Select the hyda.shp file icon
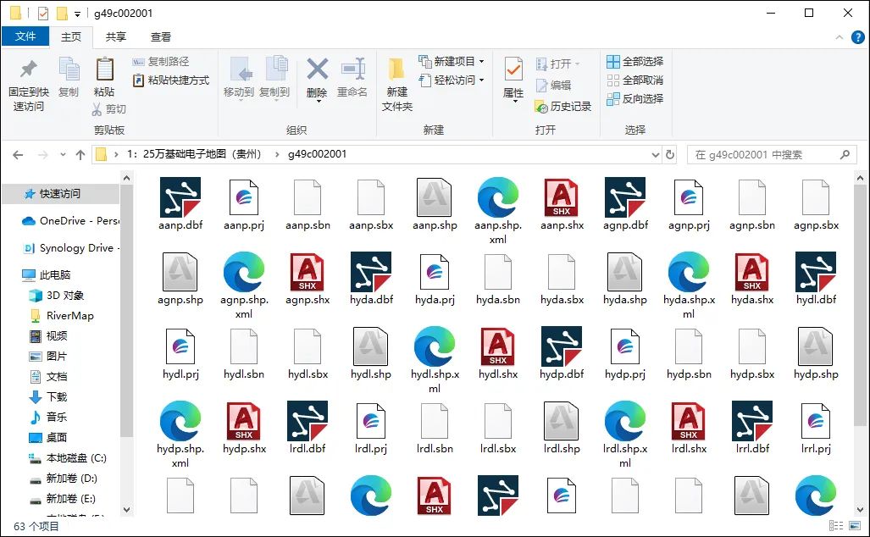Viewport: 870px width, 537px height. coord(625,272)
